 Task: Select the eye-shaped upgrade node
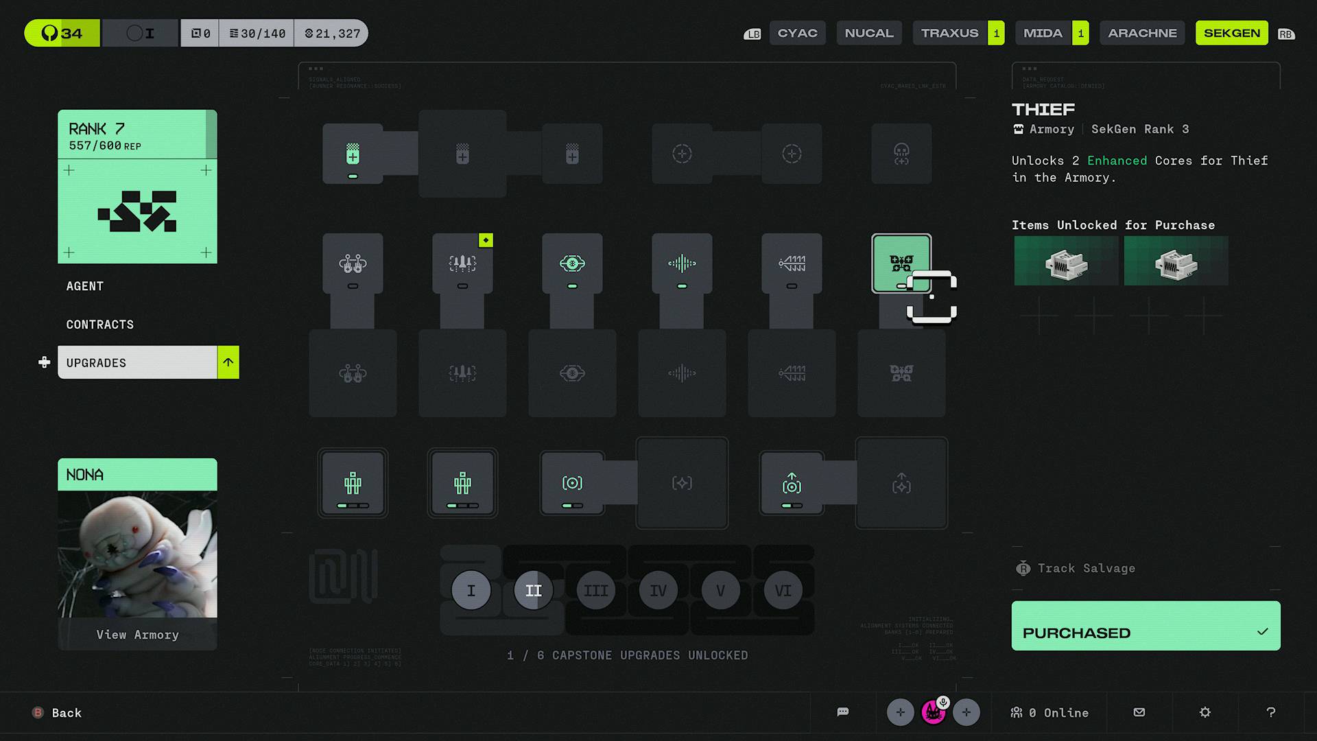click(572, 263)
